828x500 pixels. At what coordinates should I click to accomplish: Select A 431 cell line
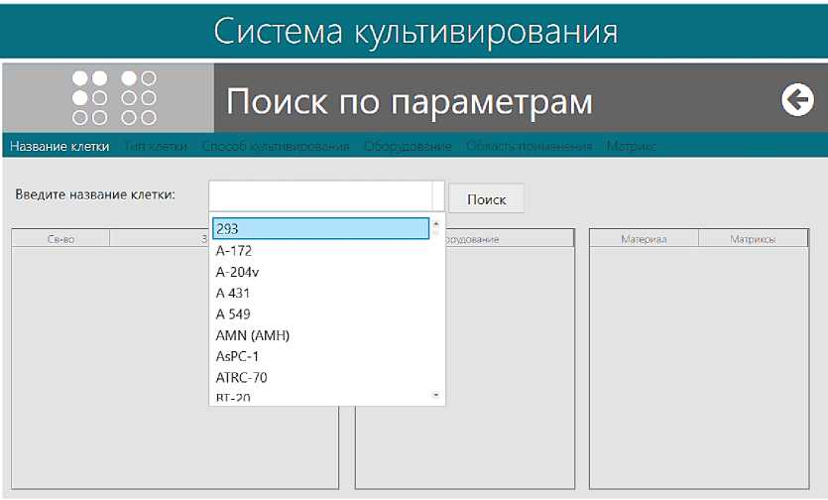pos(321,293)
